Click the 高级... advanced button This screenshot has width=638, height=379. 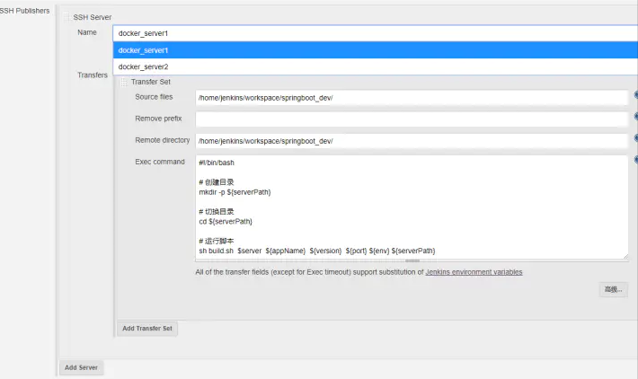[x=613, y=289]
